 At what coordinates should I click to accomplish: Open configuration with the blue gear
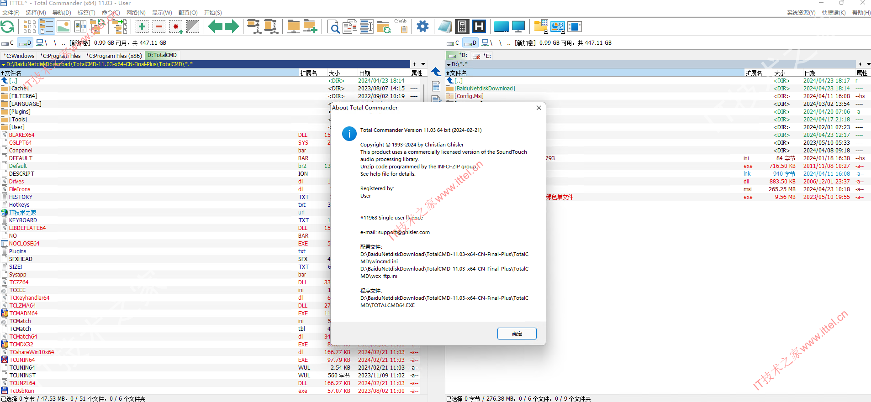pyautogui.click(x=423, y=26)
